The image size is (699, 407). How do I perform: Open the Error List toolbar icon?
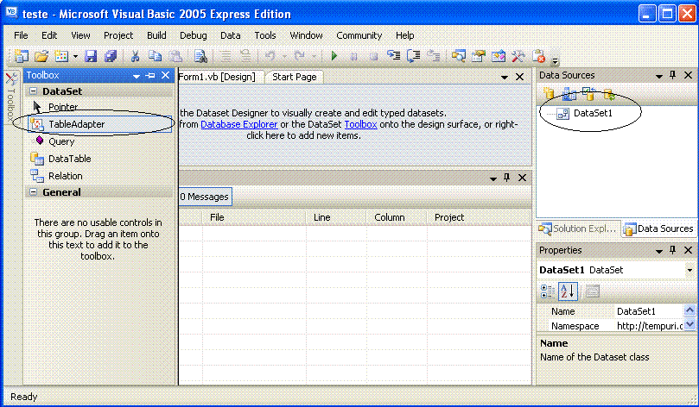pyautogui.click(x=538, y=56)
